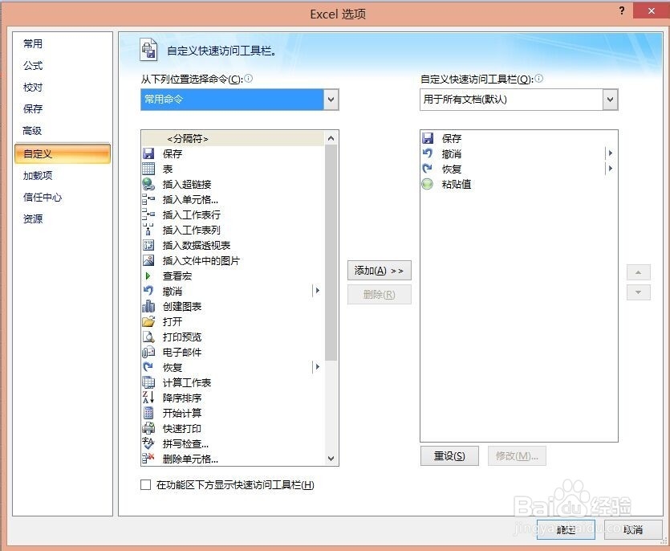The width and height of the screenshot is (670, 551).
Task: Select the 创建图表 chart icon
Action: click(148, 306)
